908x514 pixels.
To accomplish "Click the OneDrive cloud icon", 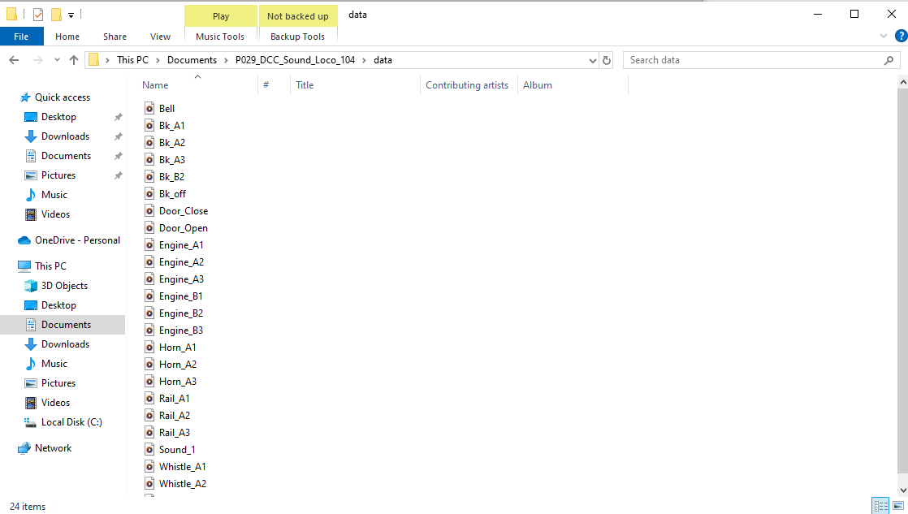I will click(x=24, y=240).
